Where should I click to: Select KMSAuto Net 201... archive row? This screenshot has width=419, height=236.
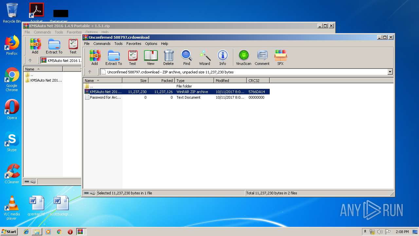pyautogui.click(x=177, y=92)
